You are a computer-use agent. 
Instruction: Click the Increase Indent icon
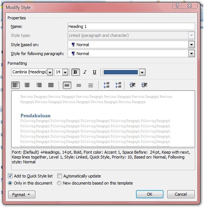click(x=144, y=85)
